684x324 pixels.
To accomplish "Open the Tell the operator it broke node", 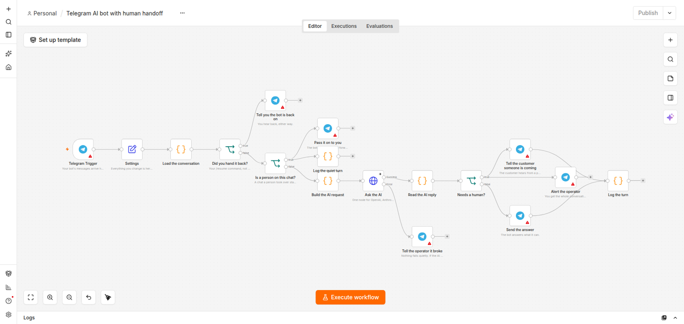I will [x=422, y=237].
